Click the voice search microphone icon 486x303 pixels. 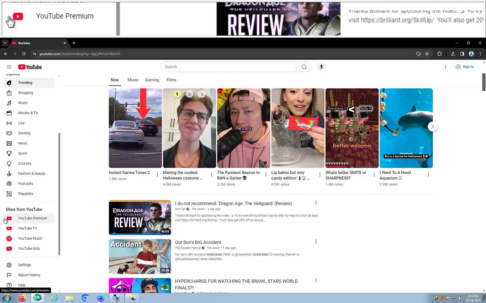321,67
